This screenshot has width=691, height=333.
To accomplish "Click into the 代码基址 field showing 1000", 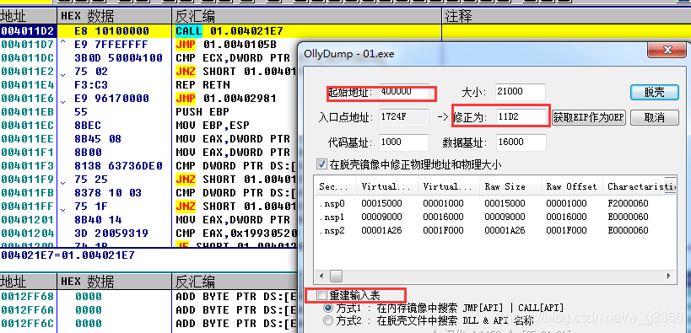I will 403,142.
